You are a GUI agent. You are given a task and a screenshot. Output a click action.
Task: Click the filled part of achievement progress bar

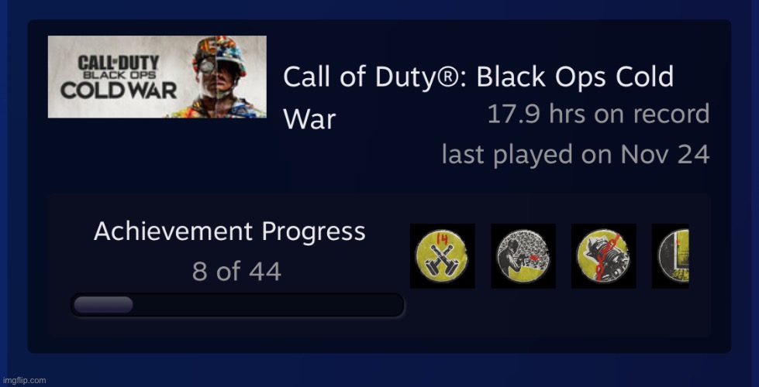pyautogui.click(x=103, y=305)
